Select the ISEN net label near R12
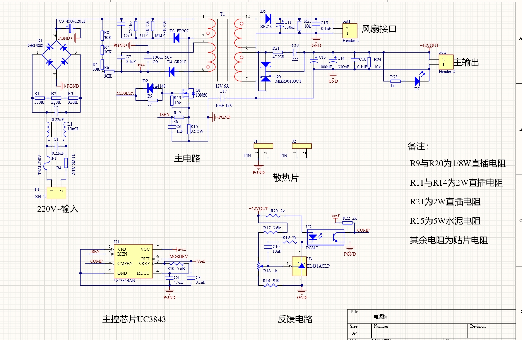 pos(164,115)
